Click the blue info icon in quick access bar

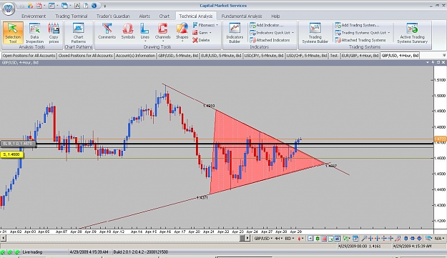tap(94, 6)
